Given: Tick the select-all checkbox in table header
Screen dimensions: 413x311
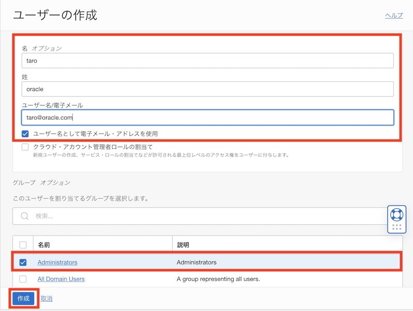Looking at the screenshot, I should (23, 244).
